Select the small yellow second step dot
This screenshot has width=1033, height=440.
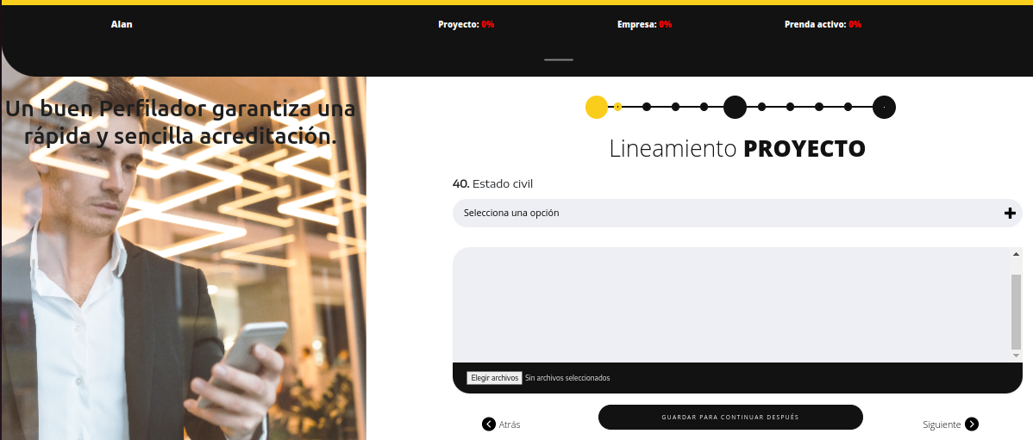[x=618, y=107]
